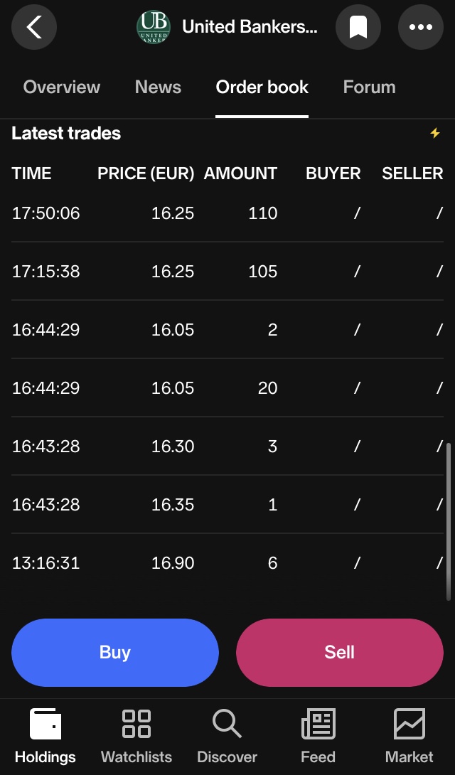Image resolution: width=455 pixels, height=775 pixels.
Task: Open Market chart icon
Action: (x=409, y=724)
